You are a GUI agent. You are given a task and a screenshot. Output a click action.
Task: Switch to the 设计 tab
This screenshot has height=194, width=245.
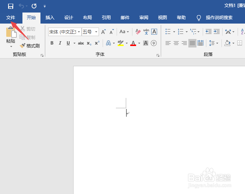point(68,18)
